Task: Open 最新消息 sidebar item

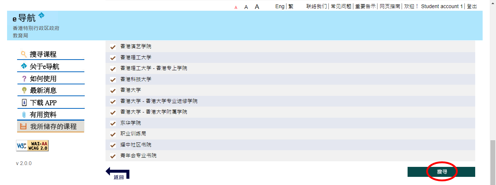Action: tap(51, 91)
